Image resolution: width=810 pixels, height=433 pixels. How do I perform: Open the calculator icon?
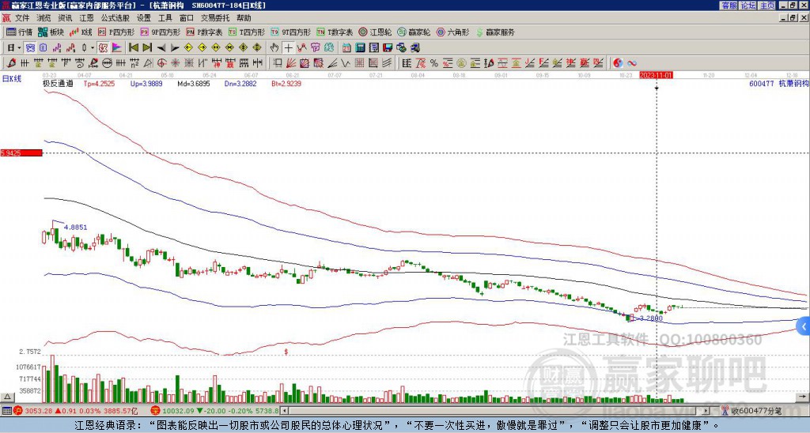click(x=361, y=48)
